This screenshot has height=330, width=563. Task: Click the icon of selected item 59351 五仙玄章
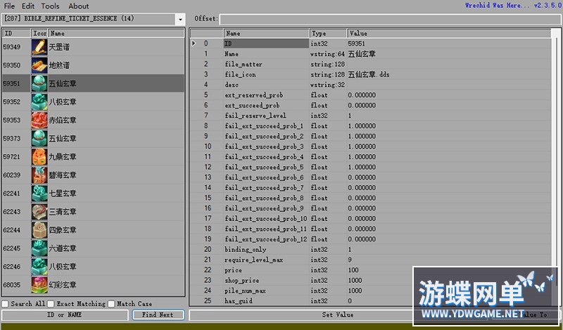[39, 84]
